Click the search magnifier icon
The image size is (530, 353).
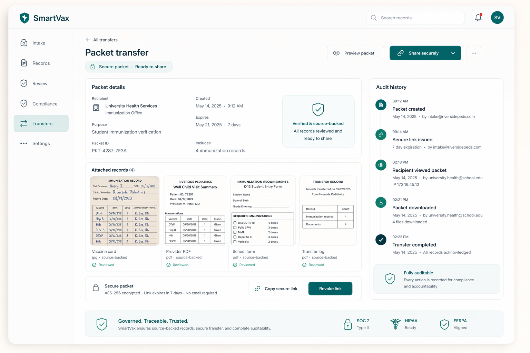[373, 17]
